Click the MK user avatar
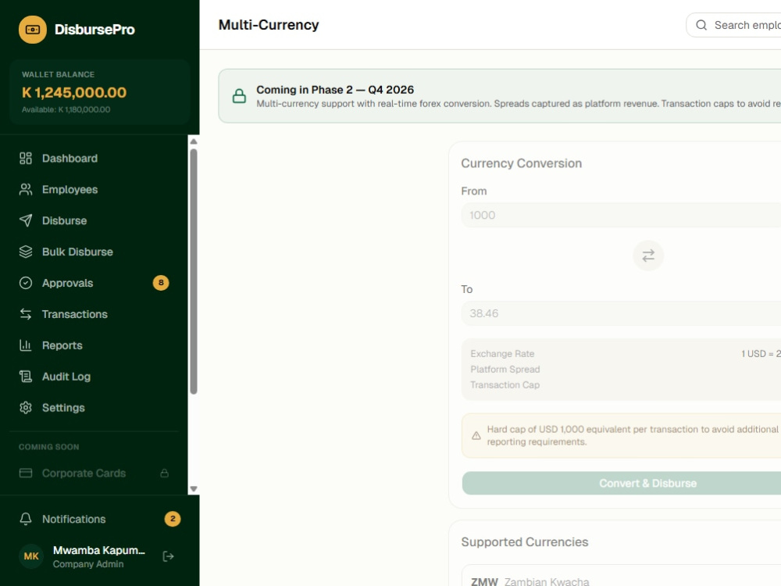 coord(31,556)
